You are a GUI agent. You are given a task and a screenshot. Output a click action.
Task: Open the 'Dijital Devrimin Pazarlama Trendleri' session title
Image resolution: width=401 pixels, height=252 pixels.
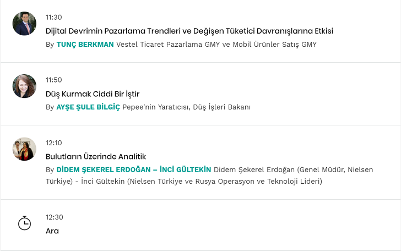pos(189,31)
